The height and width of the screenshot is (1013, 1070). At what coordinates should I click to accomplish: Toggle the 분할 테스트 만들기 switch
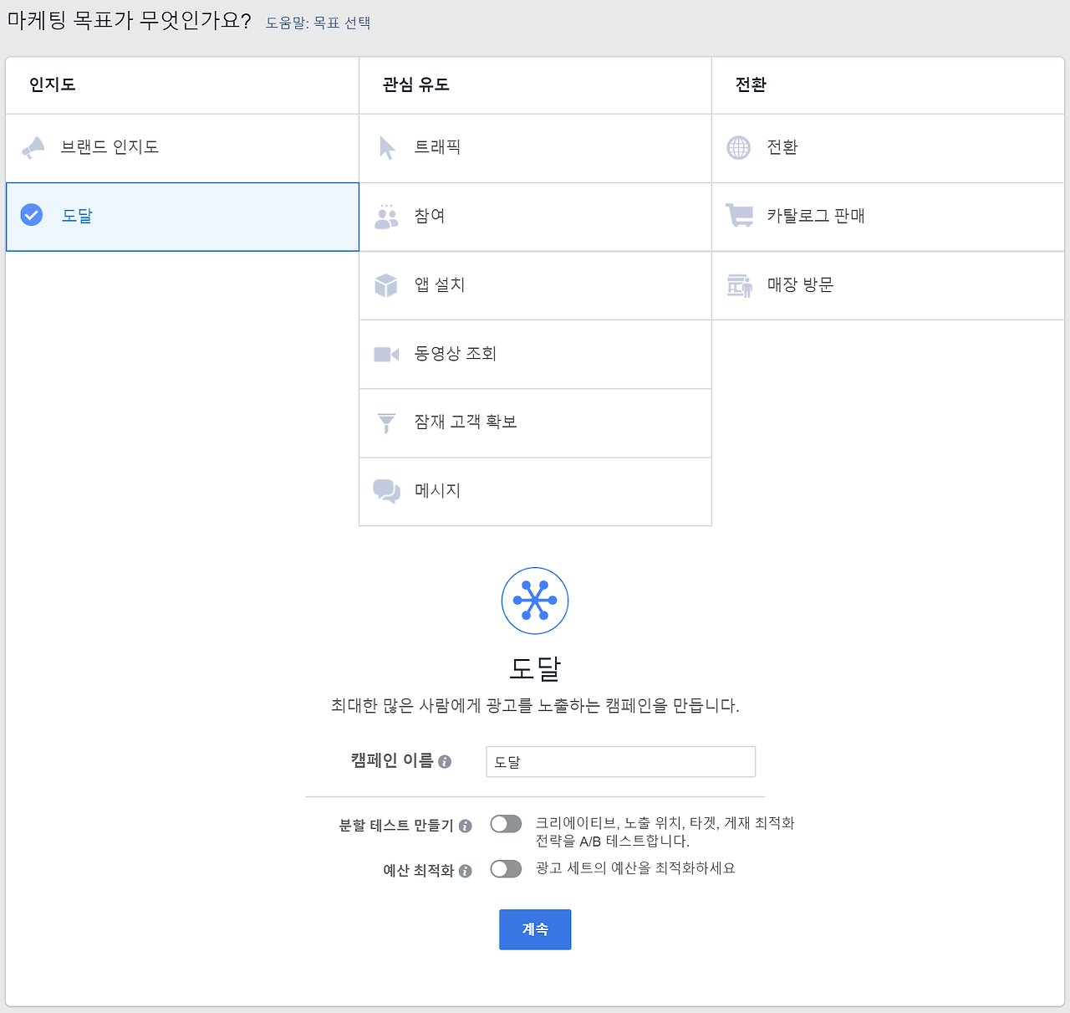tap(506, 824)
